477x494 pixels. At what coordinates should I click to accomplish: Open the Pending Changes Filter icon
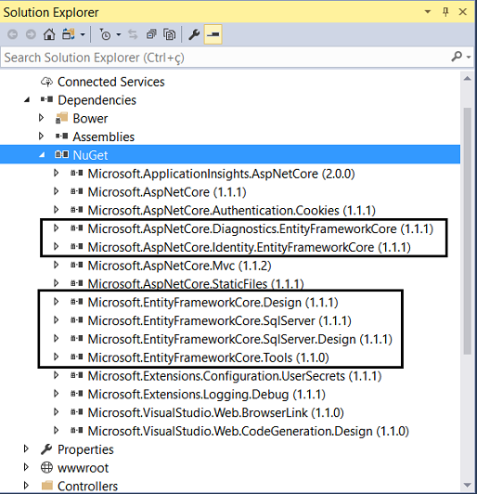(105, 34)
